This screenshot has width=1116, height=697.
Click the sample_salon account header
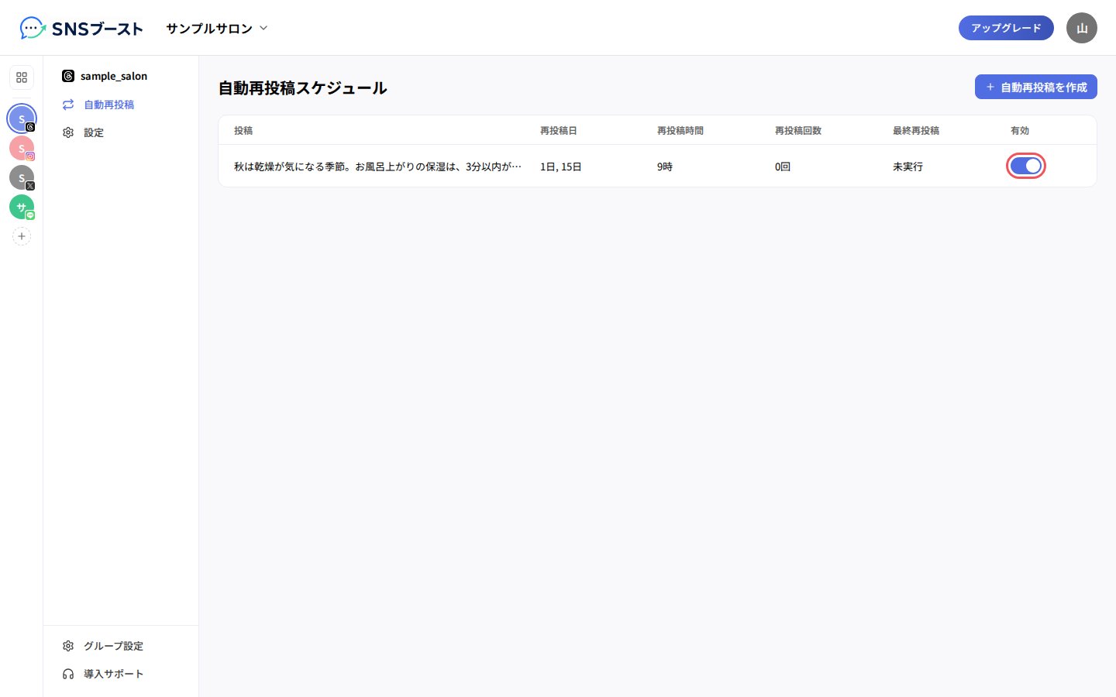point(105,76)
